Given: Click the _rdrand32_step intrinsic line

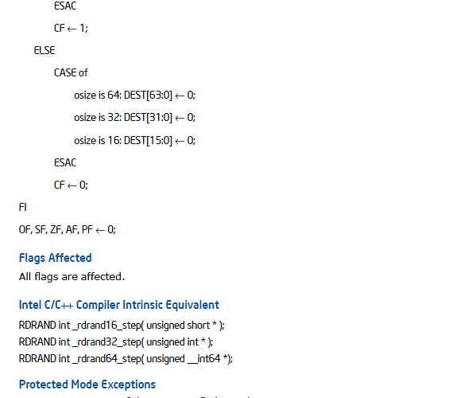Looking at the screenshot, I should click(x=116, y=342).
